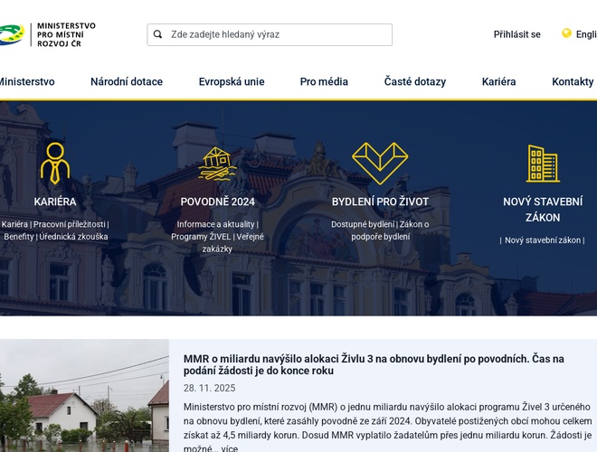Open the Přihlásit se login link
597x452 pixels.
tap(516, 34)
